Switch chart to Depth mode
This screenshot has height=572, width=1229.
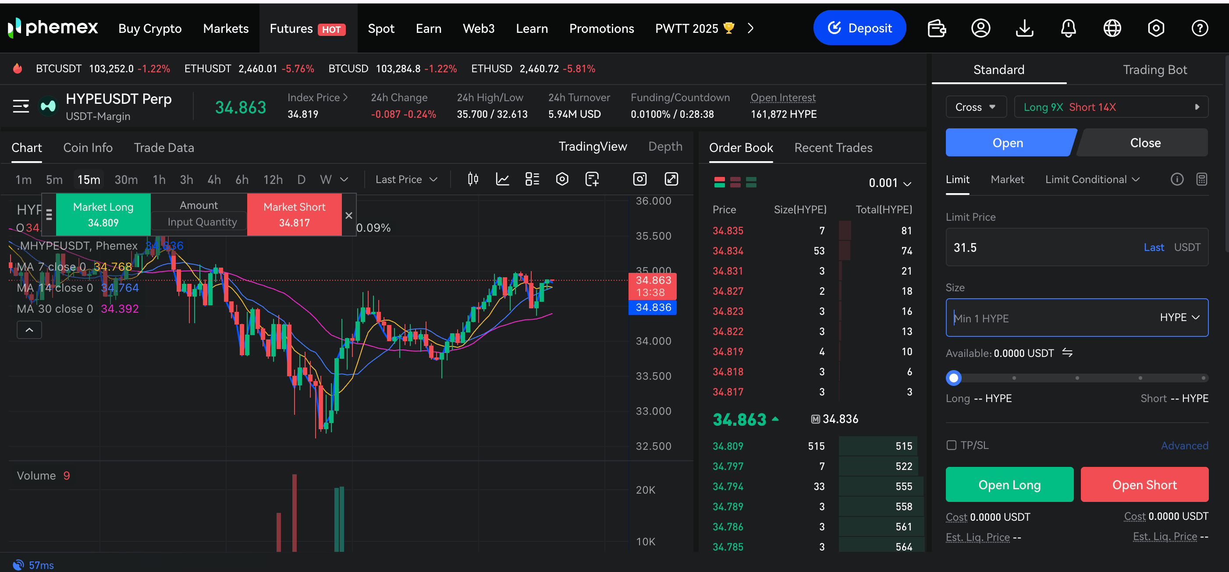665,146
